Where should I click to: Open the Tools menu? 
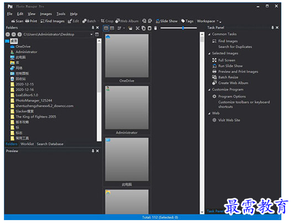(60, 14)
